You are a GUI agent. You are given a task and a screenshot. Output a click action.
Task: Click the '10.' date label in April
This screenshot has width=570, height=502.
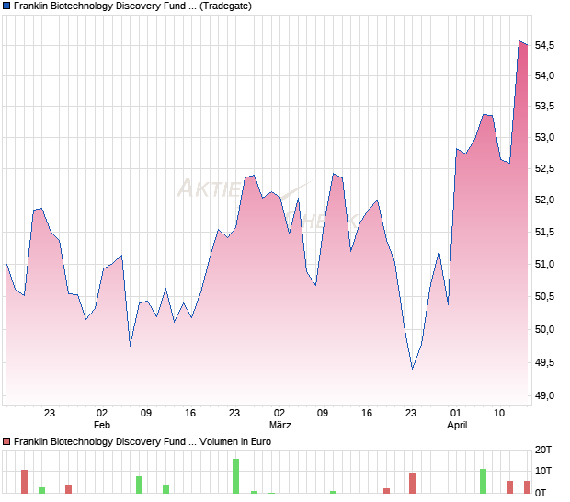500,414
